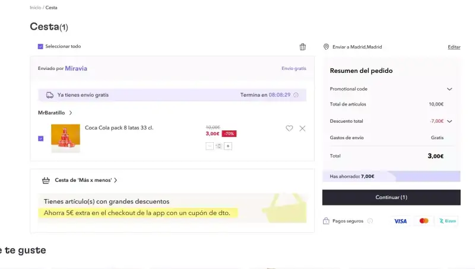Click the Gratis shipping cost value
Image resolution: width=475 pixels, height=269 pixels.
(x=437, y=138)
